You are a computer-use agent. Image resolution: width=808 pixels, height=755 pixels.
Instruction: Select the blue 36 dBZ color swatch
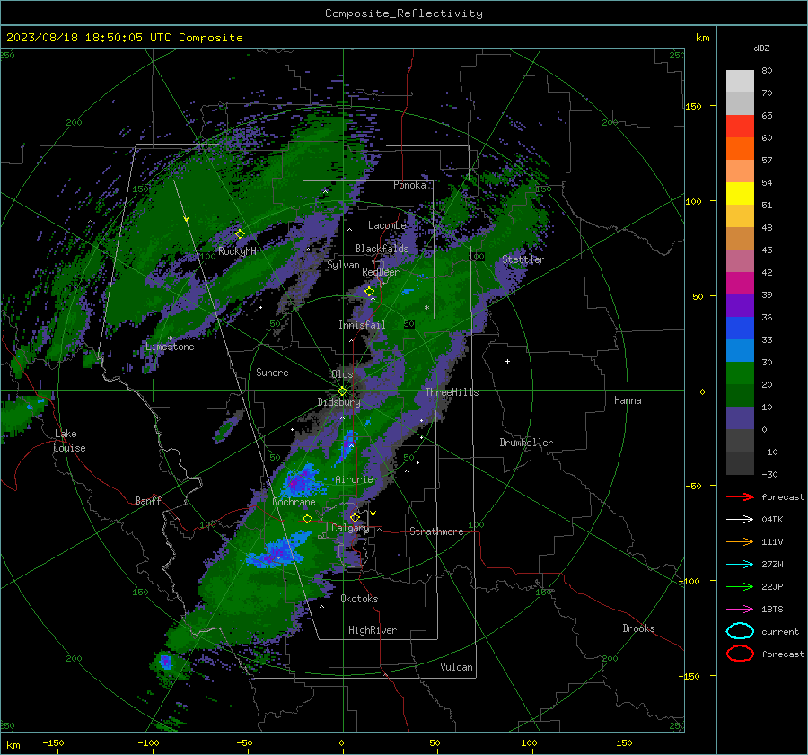point(740,328)
